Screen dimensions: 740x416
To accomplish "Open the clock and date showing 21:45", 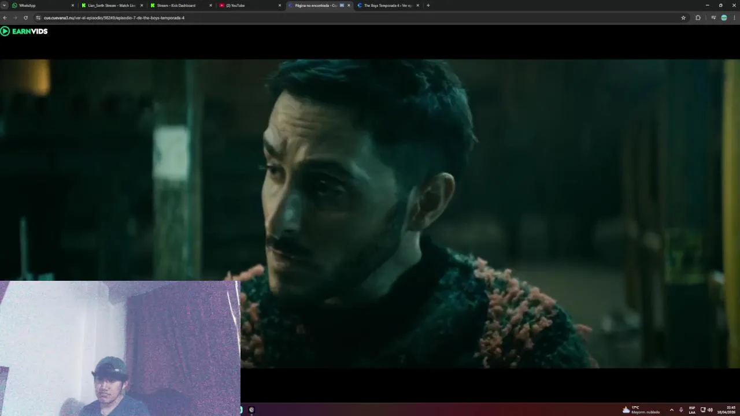I will coord(727,410).
